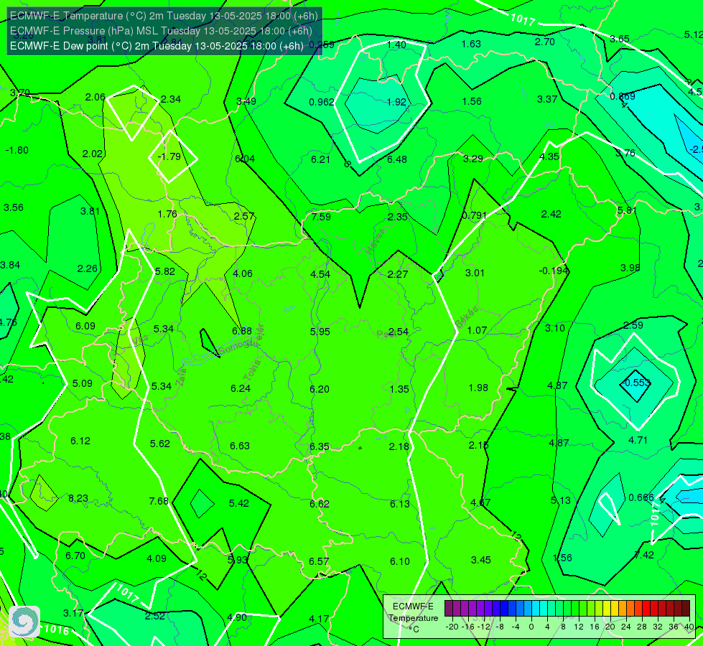The width and height of the screenshot is (703, 646).
Task: Click the dew point value 1.07
Action: pos(477,330)
